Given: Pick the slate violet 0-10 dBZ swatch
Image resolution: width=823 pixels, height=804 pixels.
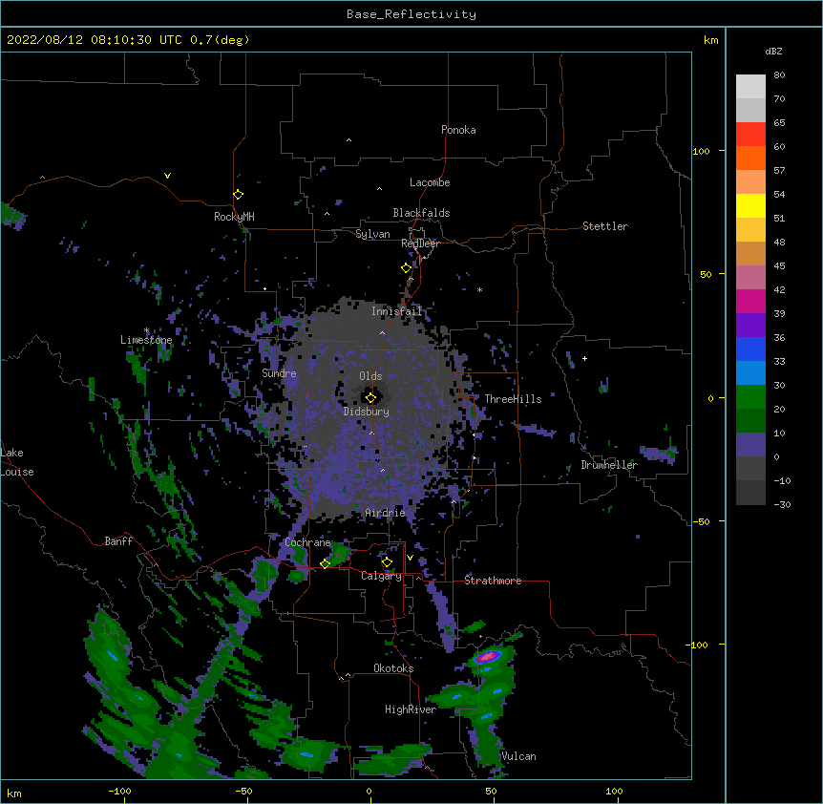Looking at the screenshot, I should [750, 445].
